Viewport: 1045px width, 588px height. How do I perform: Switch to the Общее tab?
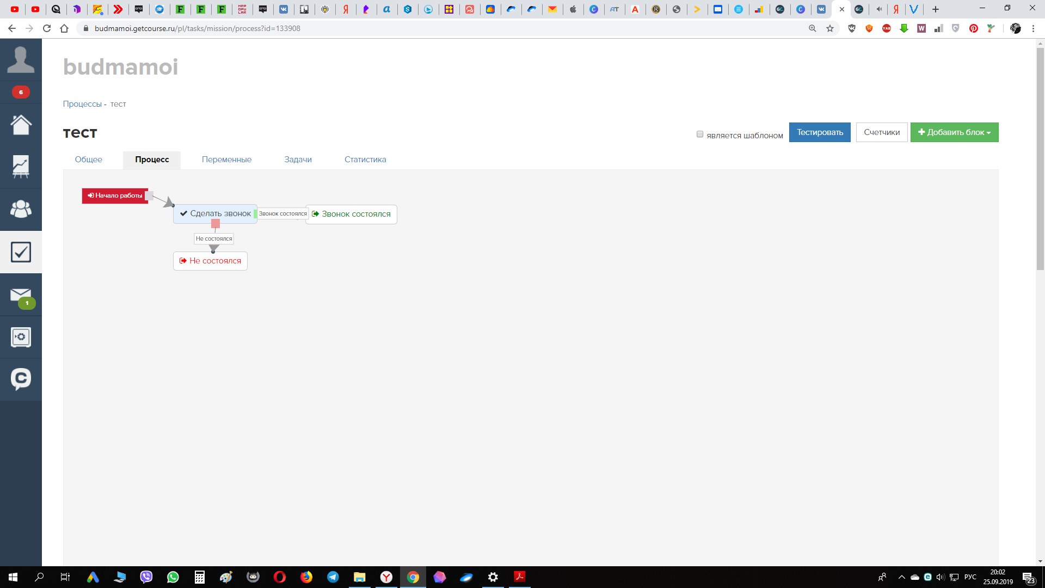click(x=89, y=160)
